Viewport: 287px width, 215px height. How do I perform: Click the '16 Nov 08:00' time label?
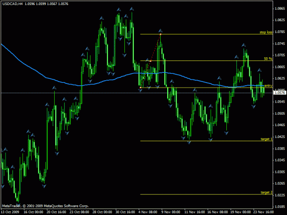pos(218,212)
